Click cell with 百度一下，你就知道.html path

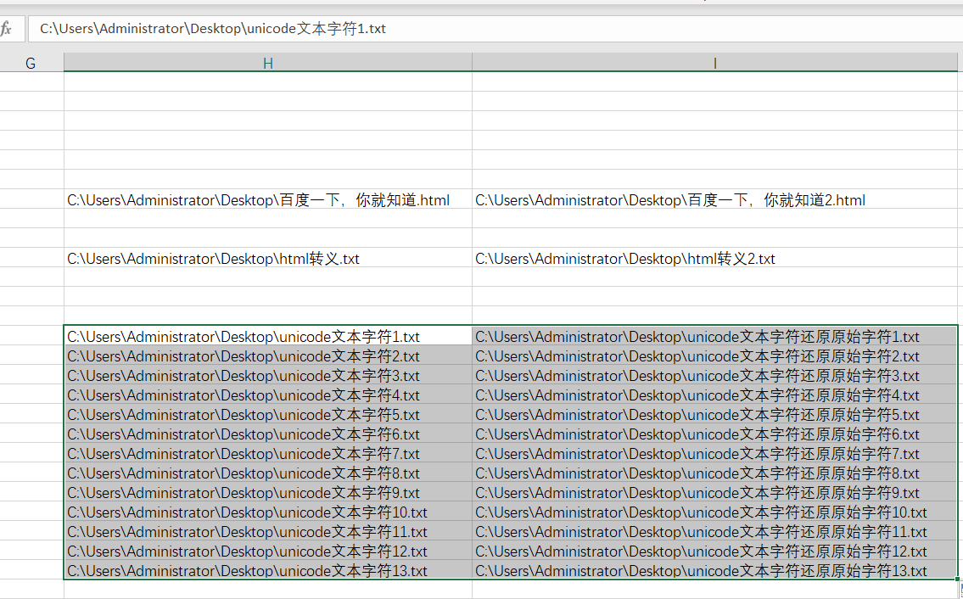[268, 199]
